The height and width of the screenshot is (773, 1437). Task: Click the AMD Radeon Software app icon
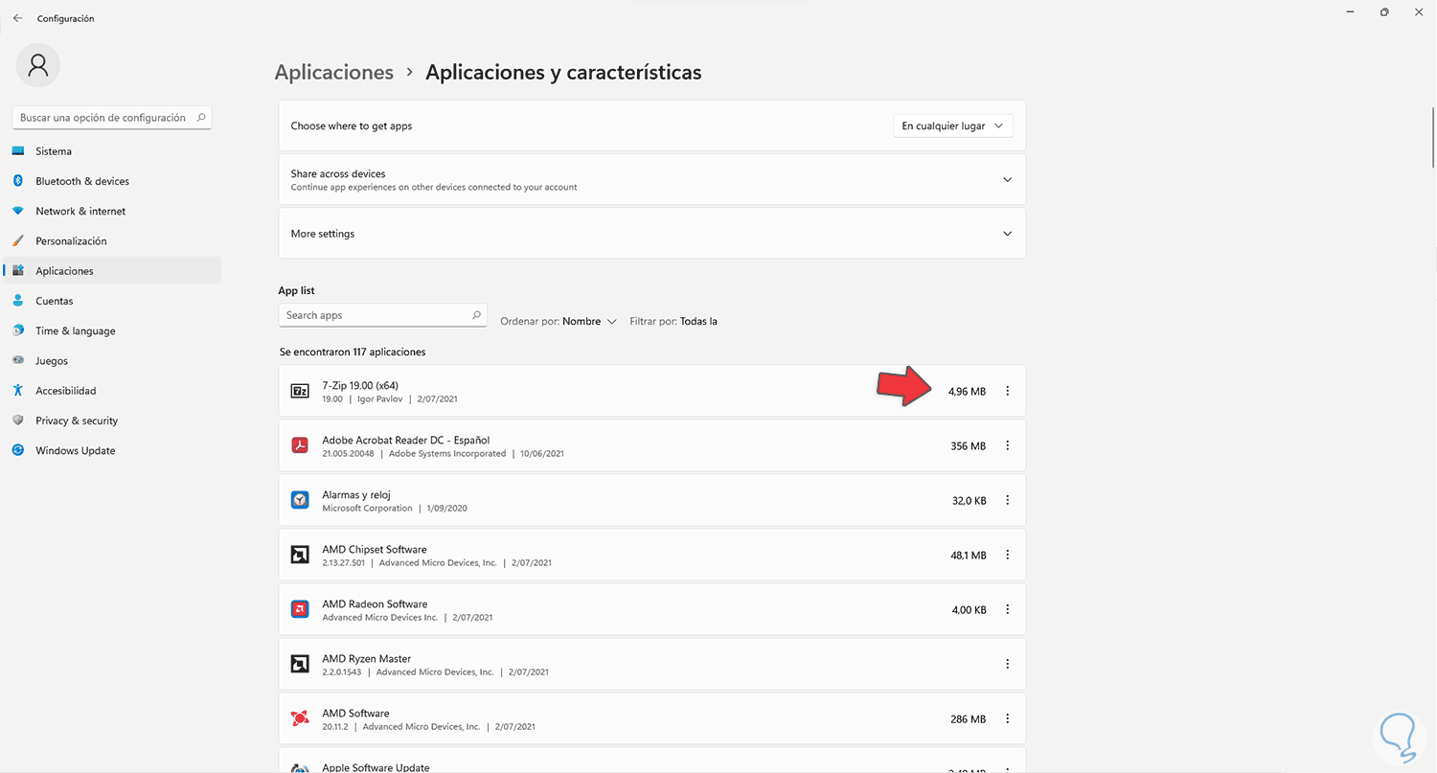(x=300, y=609)
